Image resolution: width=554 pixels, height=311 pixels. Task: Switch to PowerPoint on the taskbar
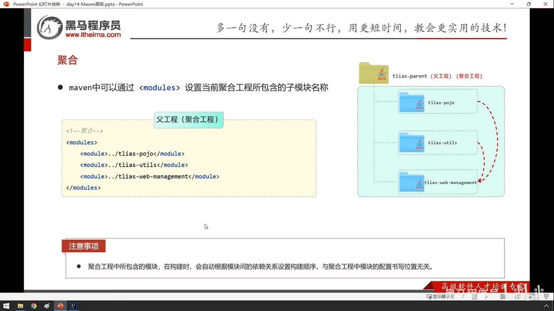click(x=60, y=306)
